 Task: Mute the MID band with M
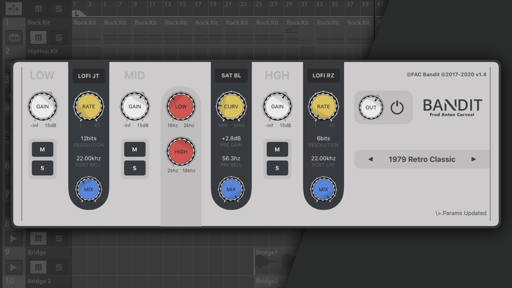point(135,149)
